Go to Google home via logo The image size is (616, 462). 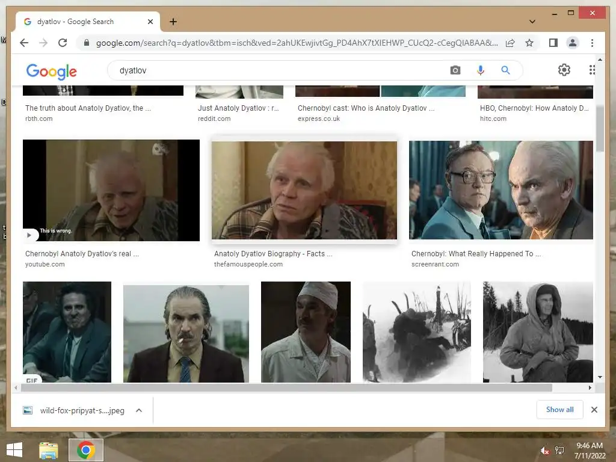[52, 71]
